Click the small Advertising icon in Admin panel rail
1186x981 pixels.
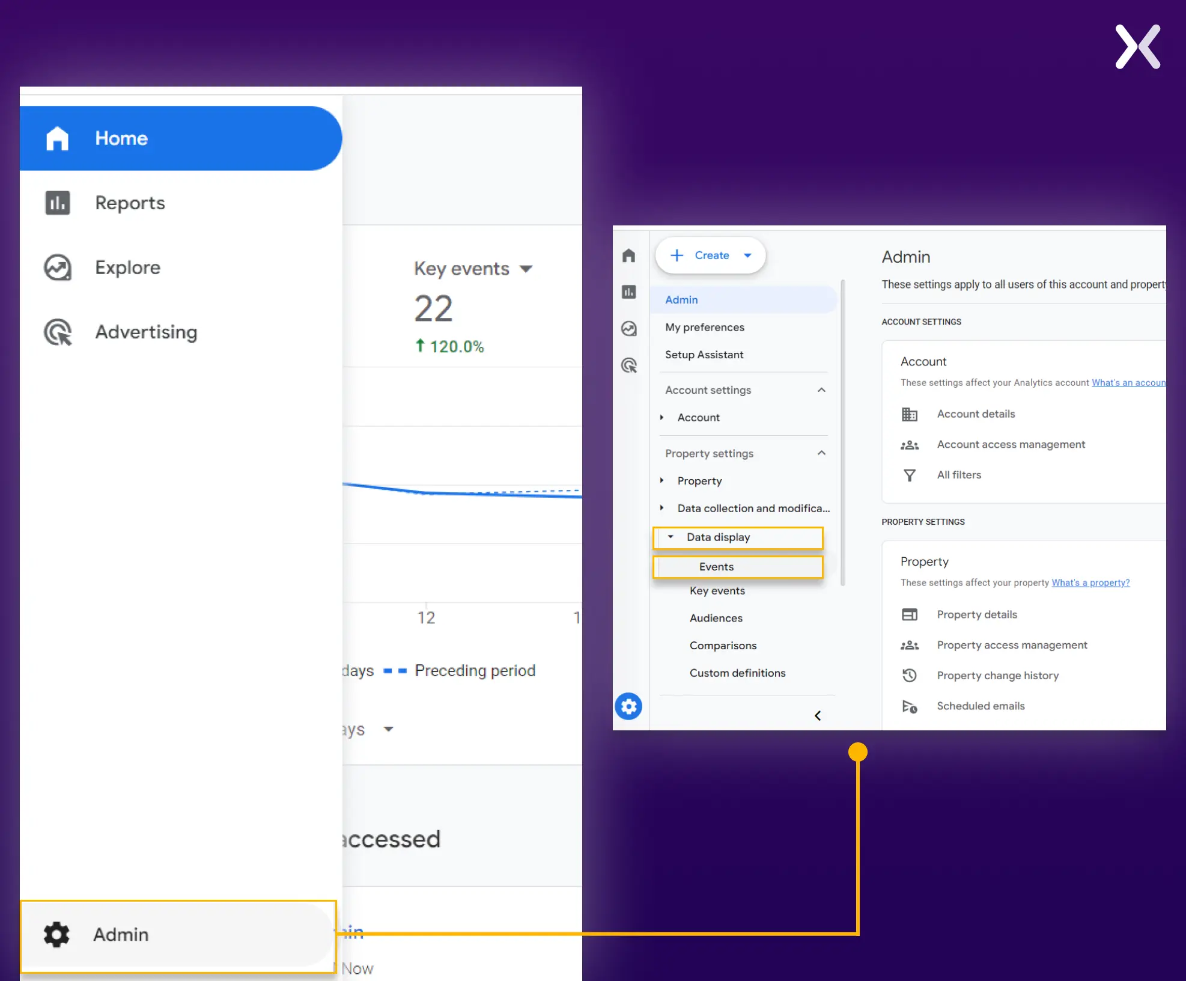coord(629,365)
